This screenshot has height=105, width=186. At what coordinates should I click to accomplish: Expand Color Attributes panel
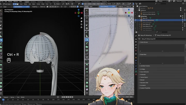coord(144,72)
